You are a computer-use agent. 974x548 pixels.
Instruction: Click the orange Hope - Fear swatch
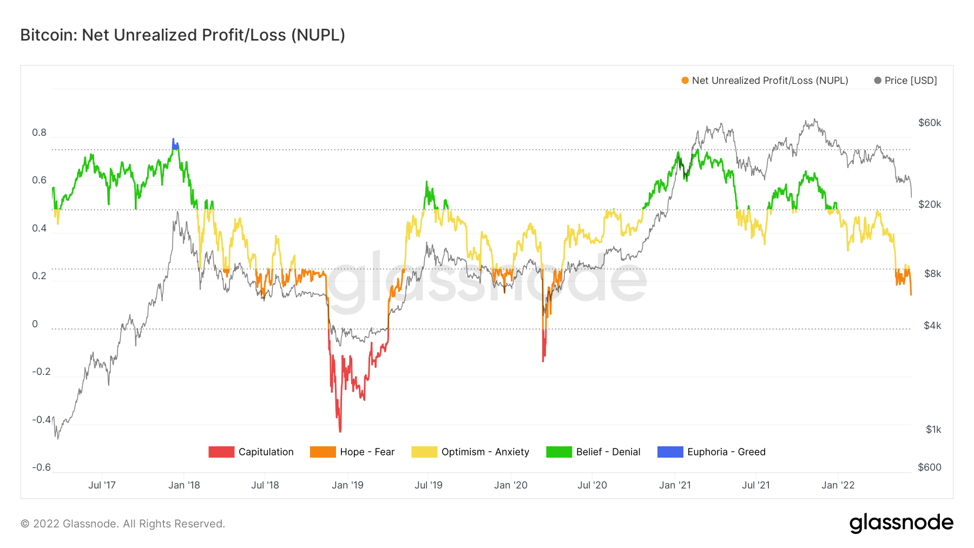[x=323, y=452]
